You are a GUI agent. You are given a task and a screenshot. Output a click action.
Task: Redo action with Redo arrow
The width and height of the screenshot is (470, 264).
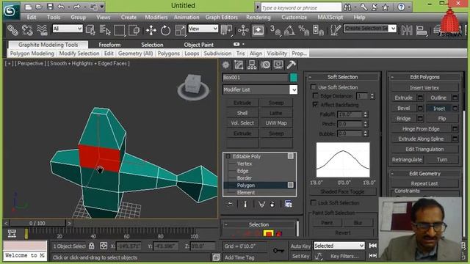77,7
